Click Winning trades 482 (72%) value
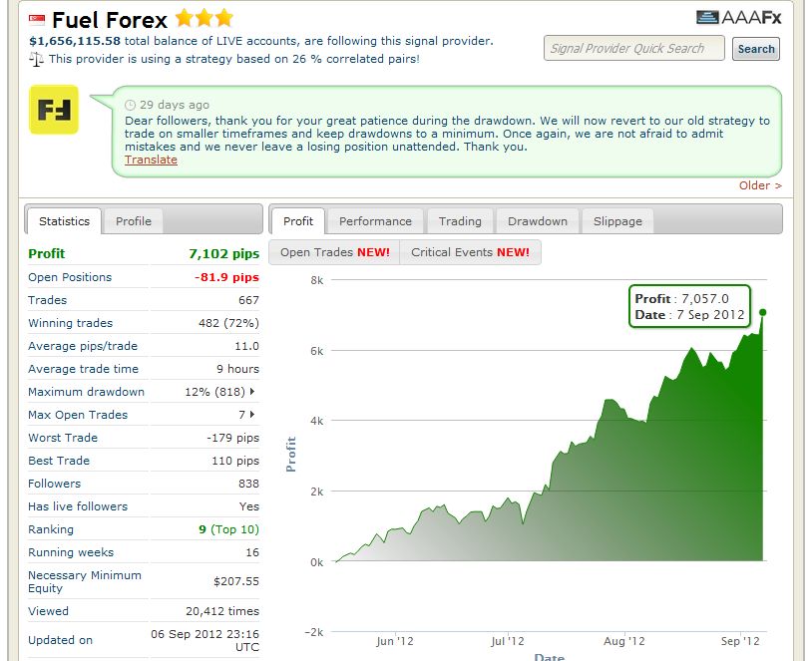The width and height of the screenshot is (811, 661). click(x=228, y=323)
